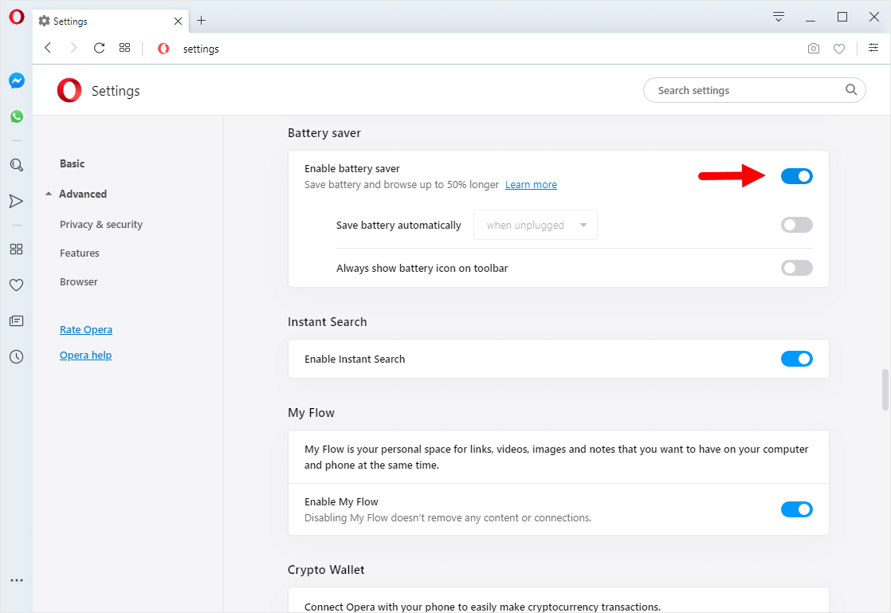Toggle Always show battery icon on toolbar
This screenshot has width=891, height=613.
point(797,268)
